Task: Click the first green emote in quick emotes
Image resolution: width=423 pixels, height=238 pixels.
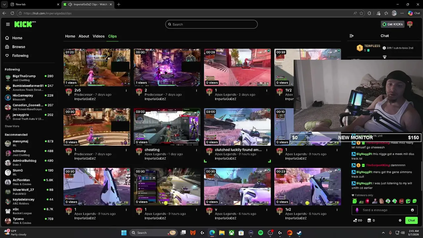Action: point(355,201)
